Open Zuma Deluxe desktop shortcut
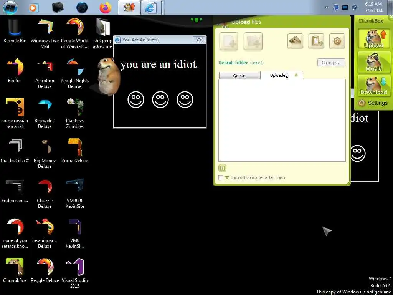This screenshot has width=393, height=295. click(x=75, y=151)
